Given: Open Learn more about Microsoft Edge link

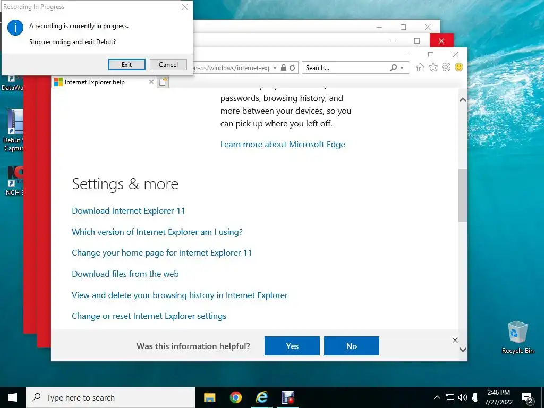Looking at the screenshot, I should click(283, 144).
